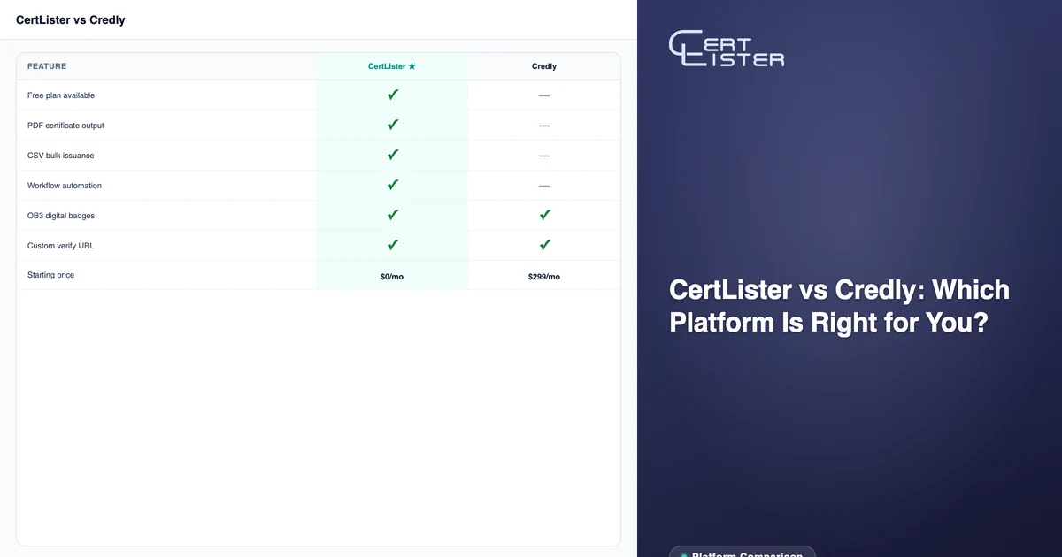Click the Platform Comparison badge at the bottom
The width and height of the screenshot is (1062, 557).
point(742,553)
